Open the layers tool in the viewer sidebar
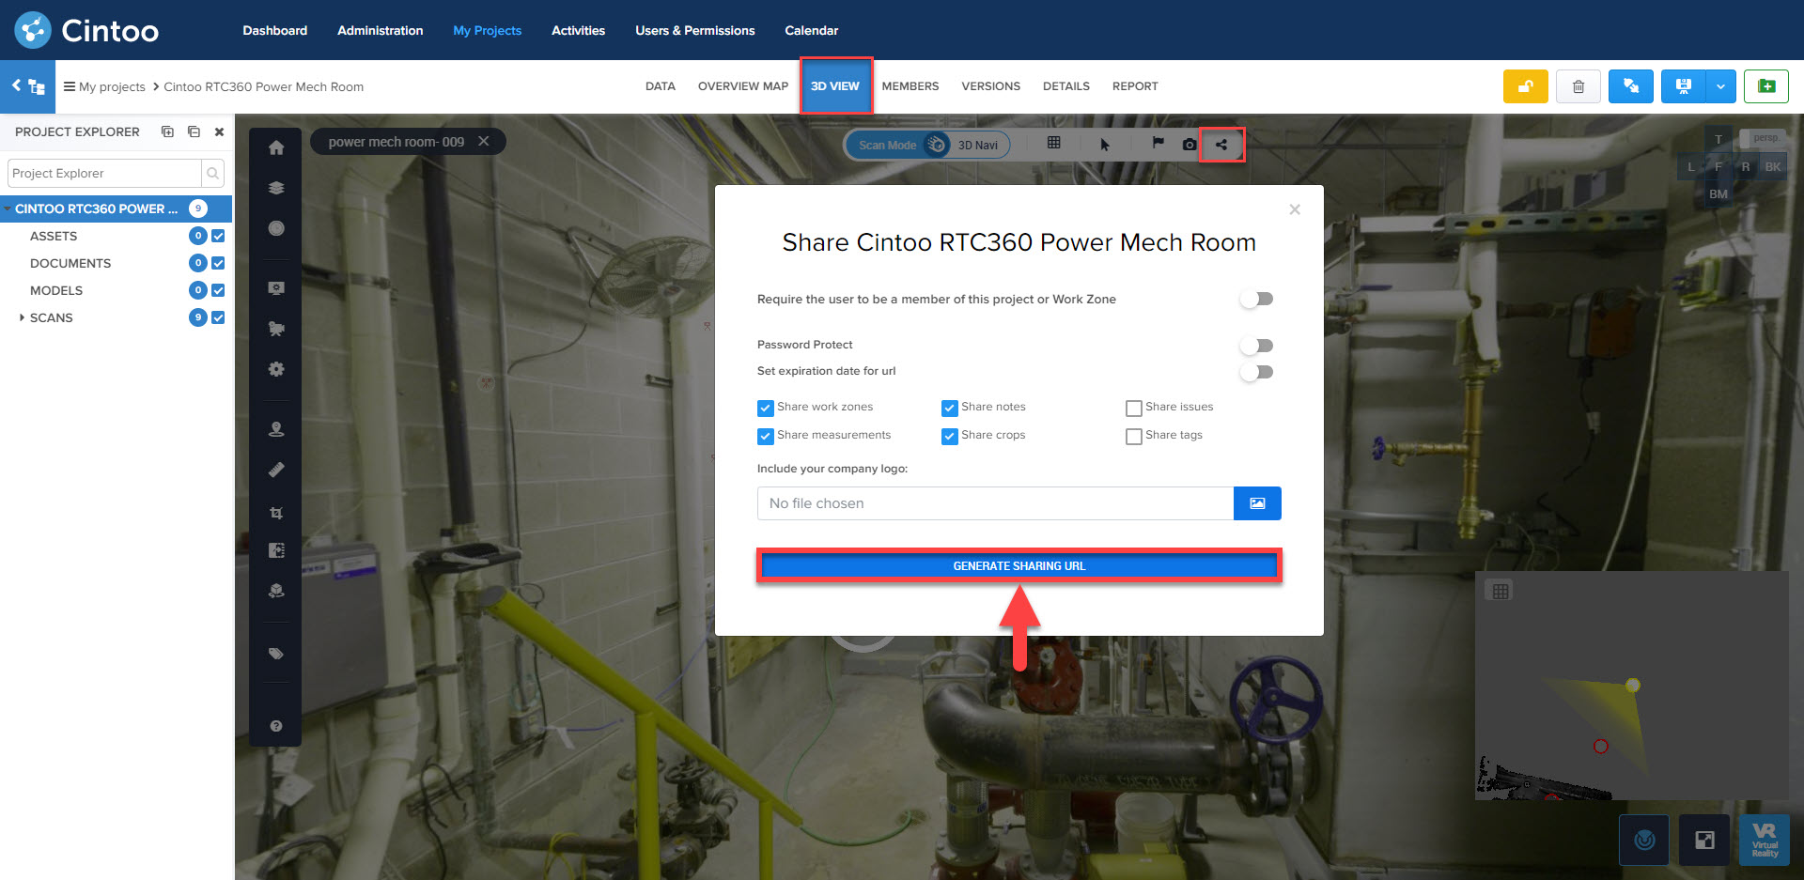 tap(276, 188)
